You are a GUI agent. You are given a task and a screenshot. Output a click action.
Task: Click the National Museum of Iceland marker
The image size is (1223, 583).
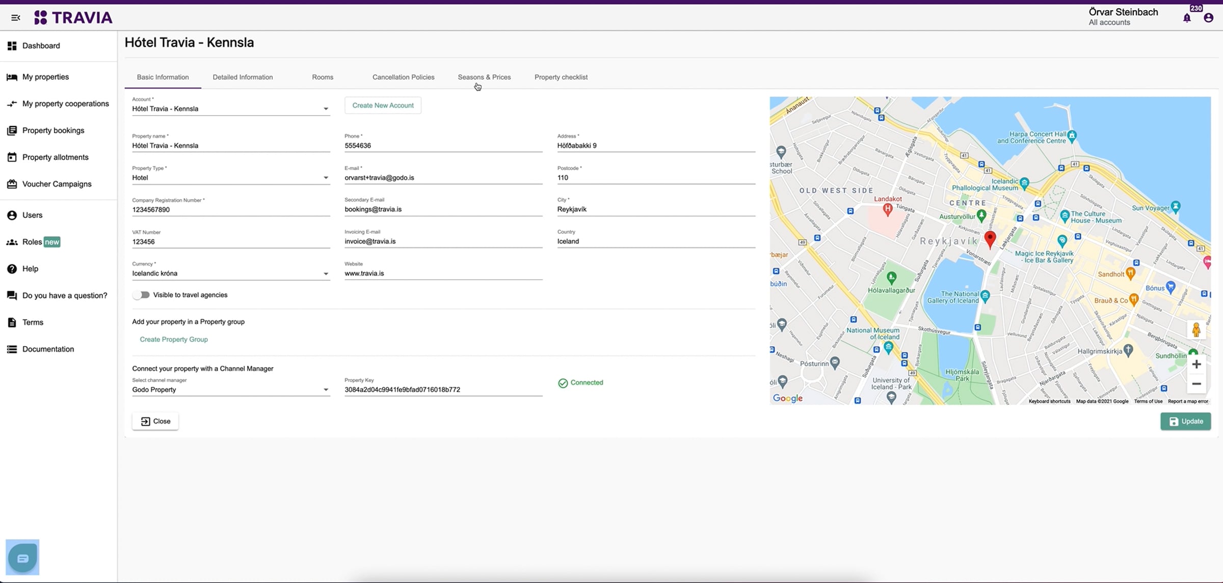tap(888, 347)
